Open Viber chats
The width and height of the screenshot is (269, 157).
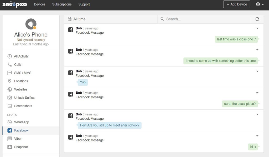tap(18, 139)
